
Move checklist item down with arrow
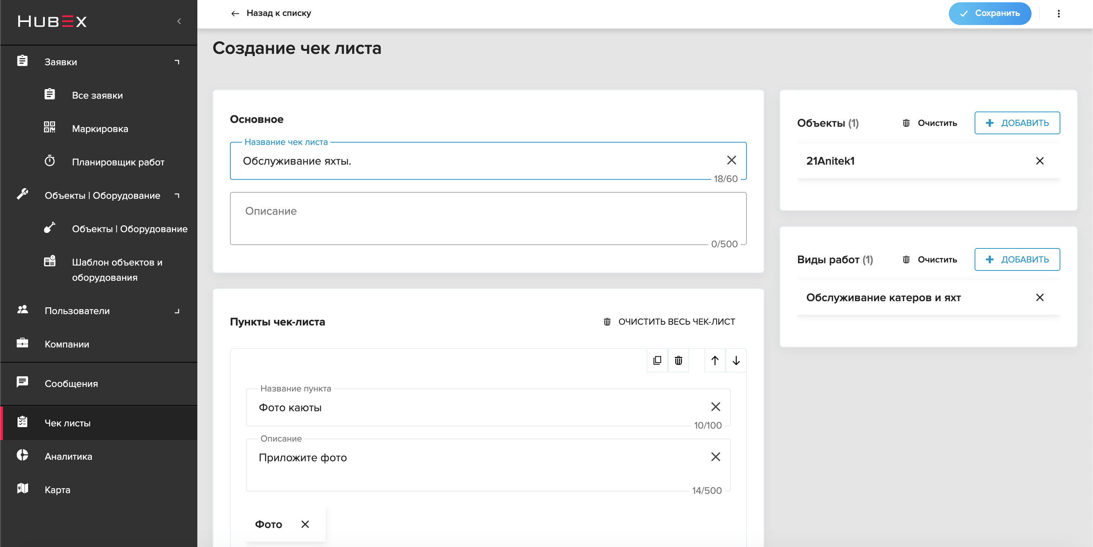[736, 360]
